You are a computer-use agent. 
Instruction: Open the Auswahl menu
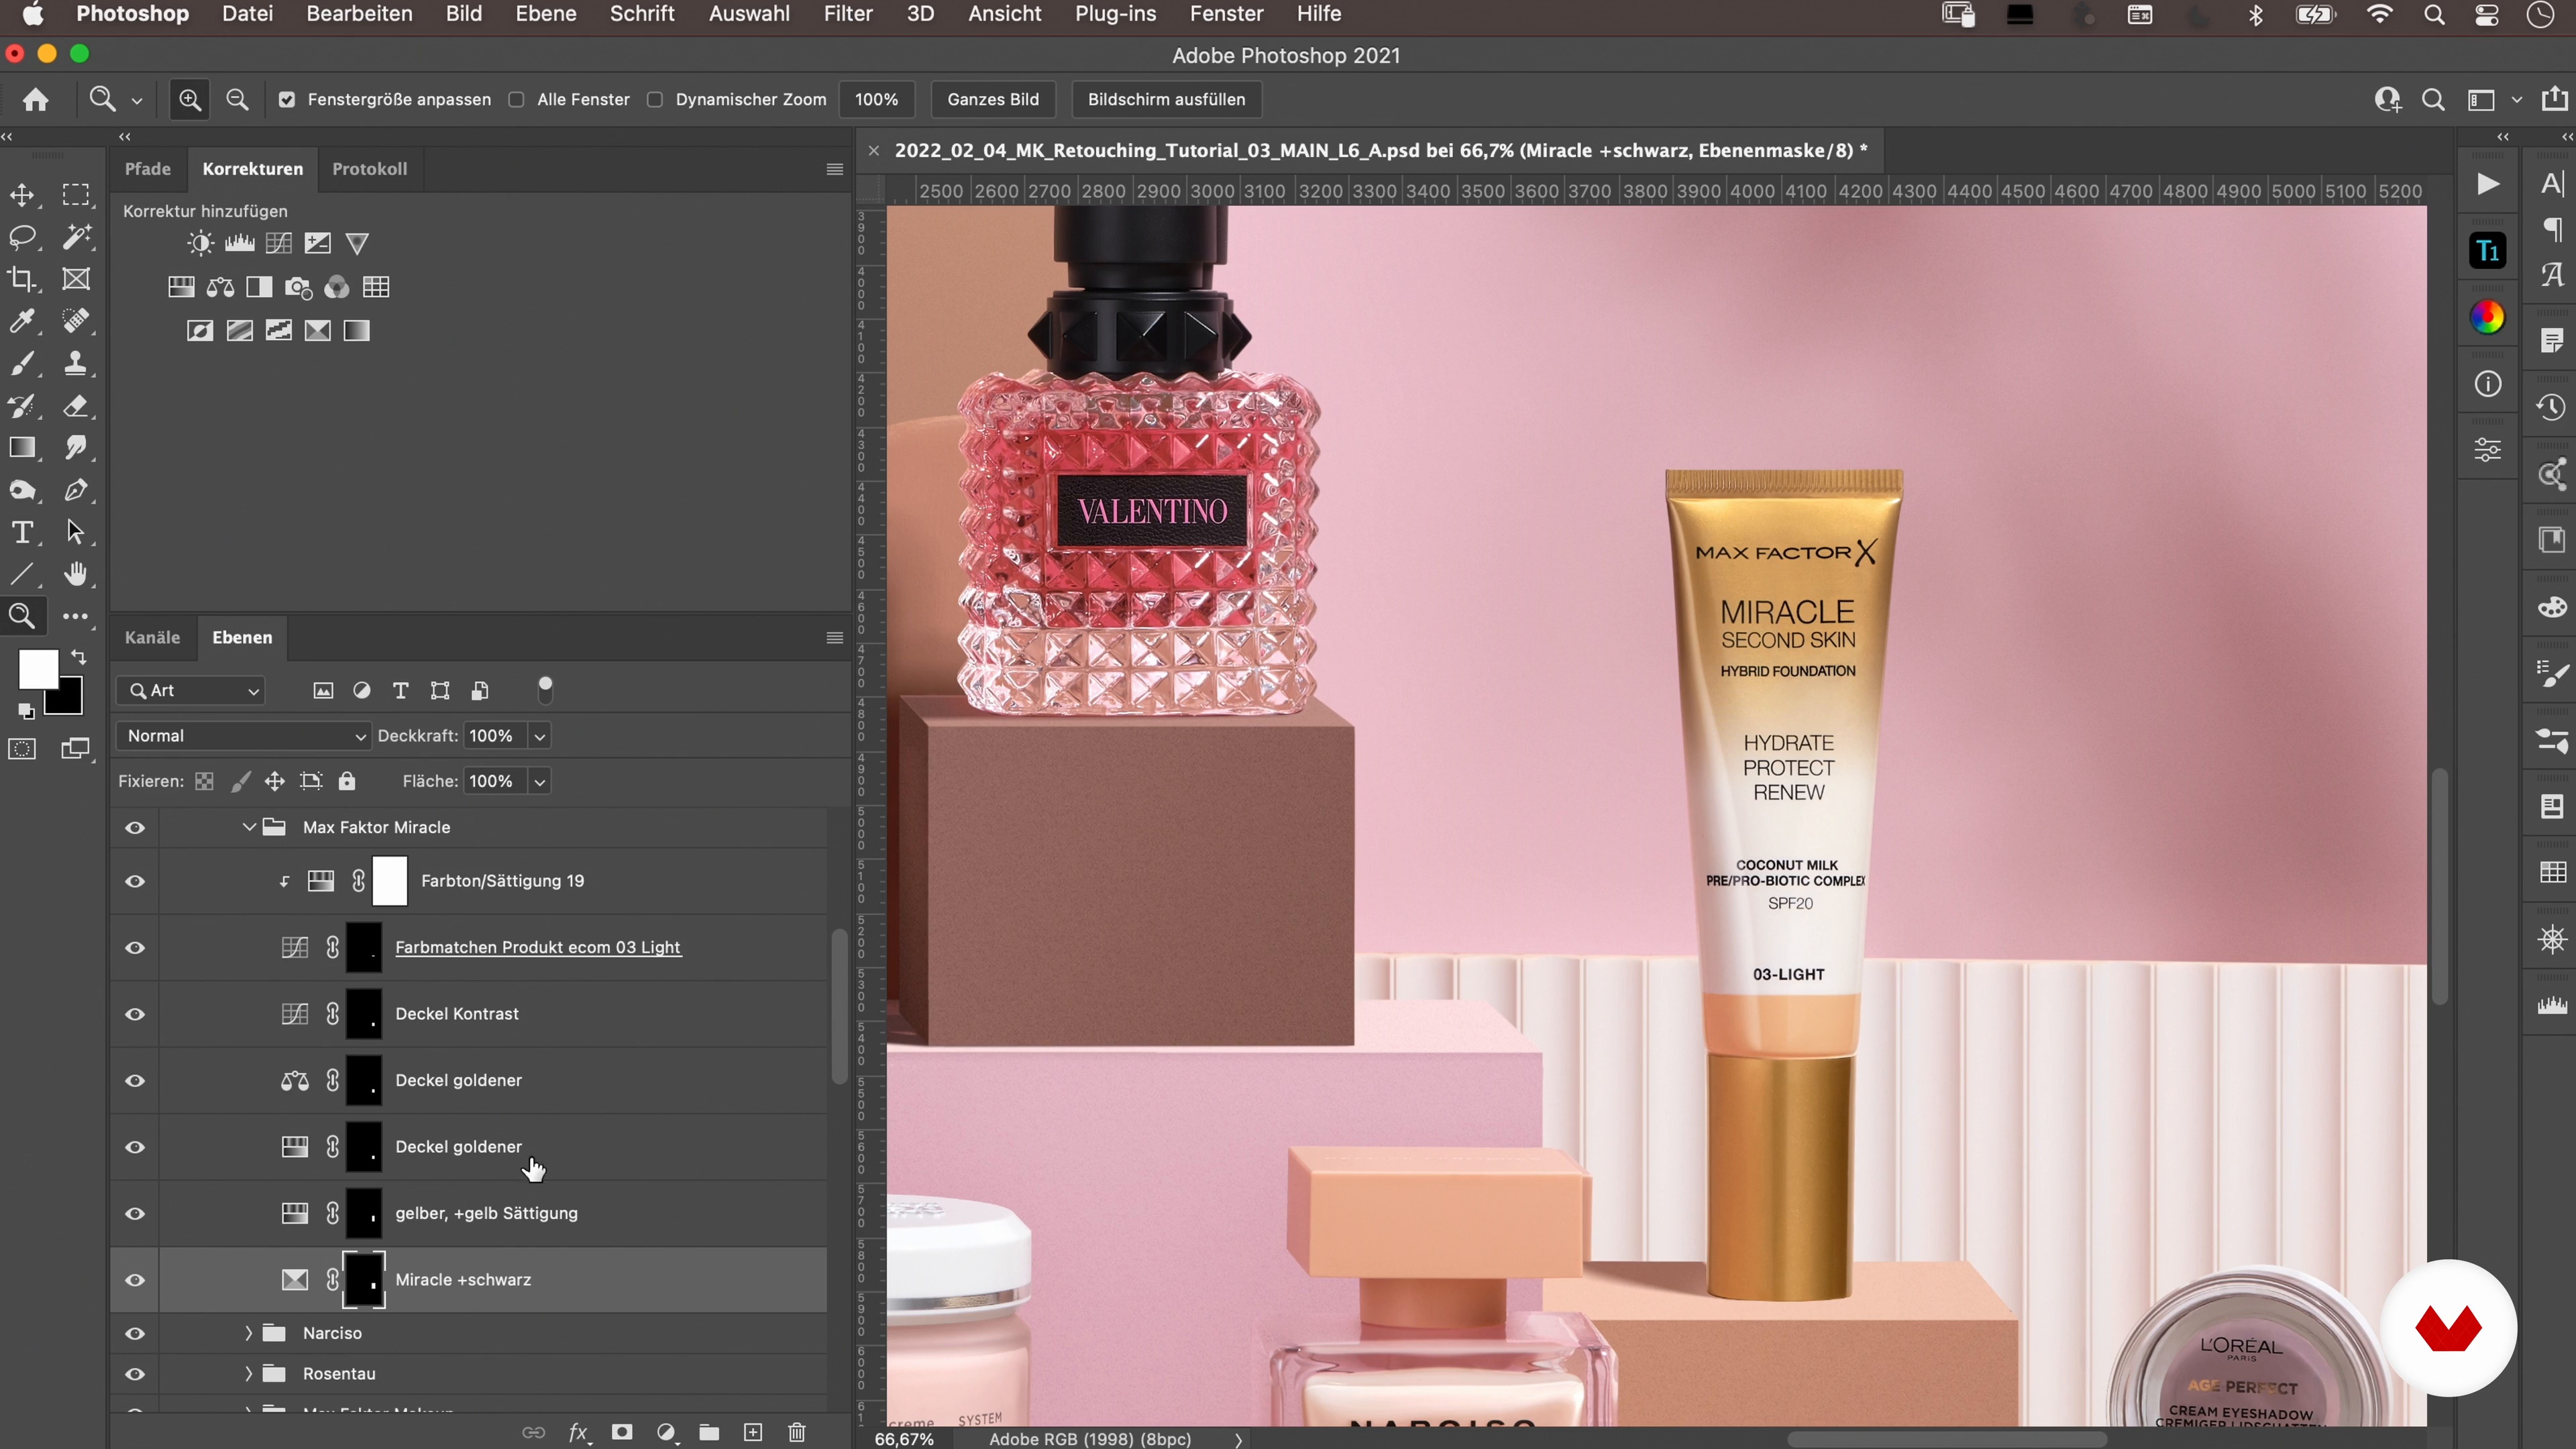click(x=749, y=14)
